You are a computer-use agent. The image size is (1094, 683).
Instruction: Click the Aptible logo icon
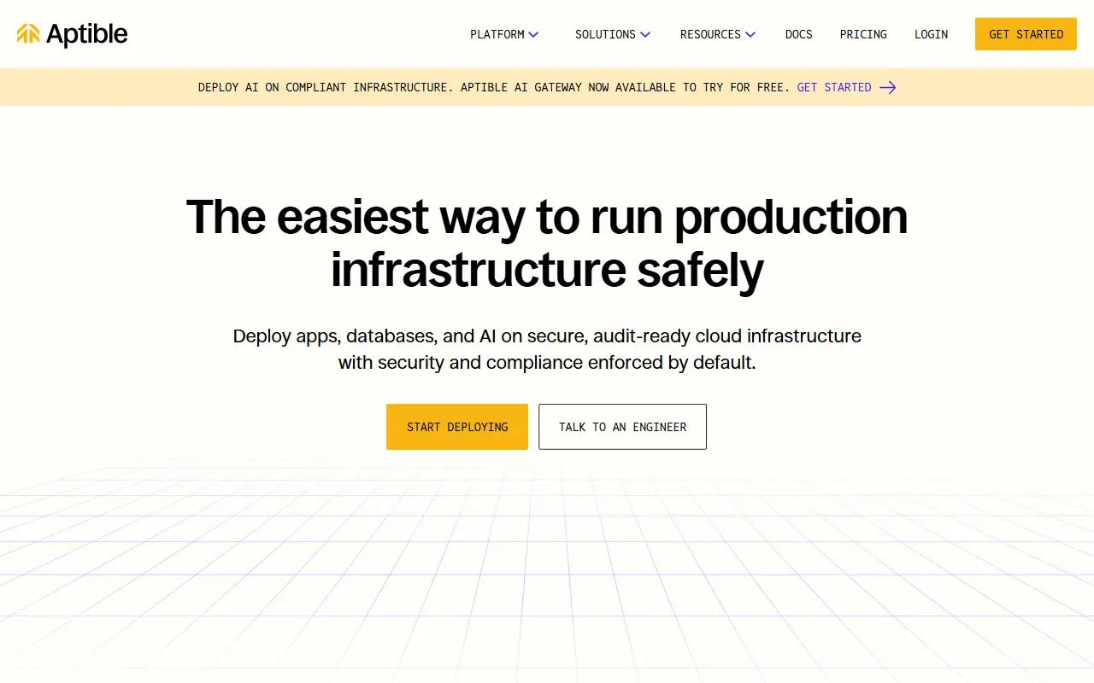click(28, 34)
